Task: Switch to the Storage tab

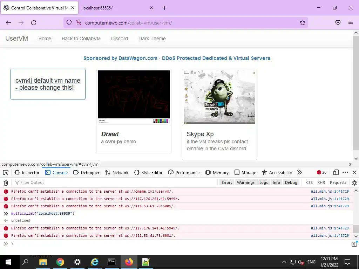Action: click(245, 172)
